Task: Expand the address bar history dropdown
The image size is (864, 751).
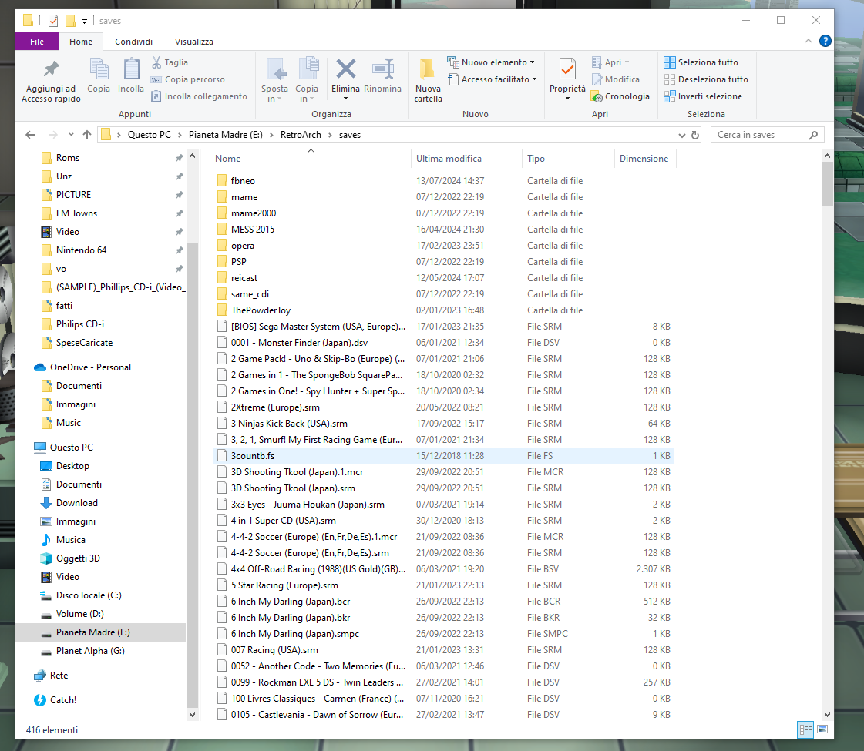Action: [x=681, y=135]
